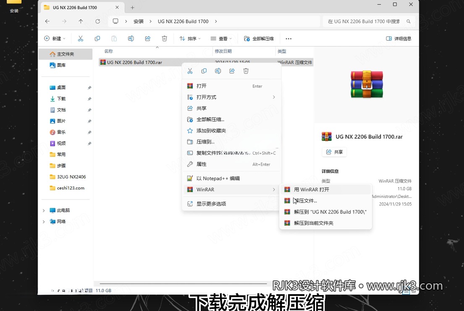Screen dimensions: 464x311
Task: Open 下载 in the sidebar
Action: pyautogui.click(x=66, y=98)
